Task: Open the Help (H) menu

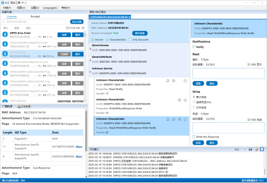Action: (66, 8)
